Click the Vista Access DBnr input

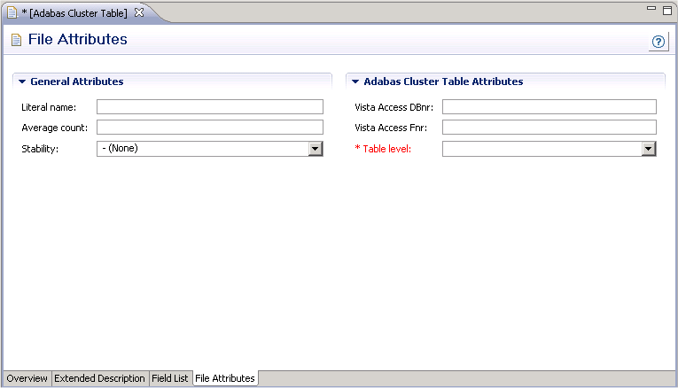pyautogui.click(x=549, y=106)
